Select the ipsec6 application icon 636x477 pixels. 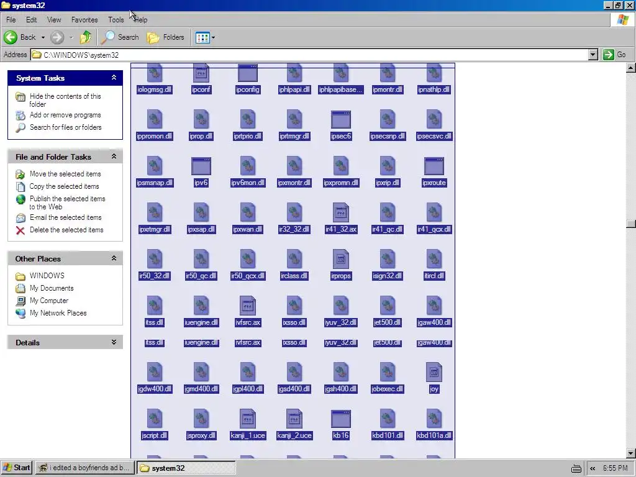341,120
